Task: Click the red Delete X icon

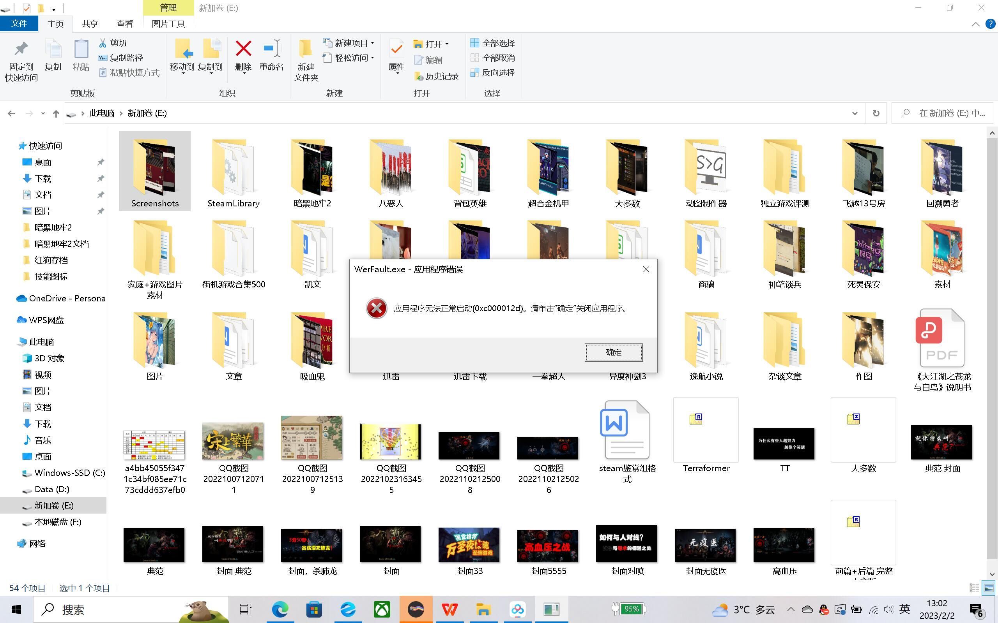Action: (x=243, y=49)
